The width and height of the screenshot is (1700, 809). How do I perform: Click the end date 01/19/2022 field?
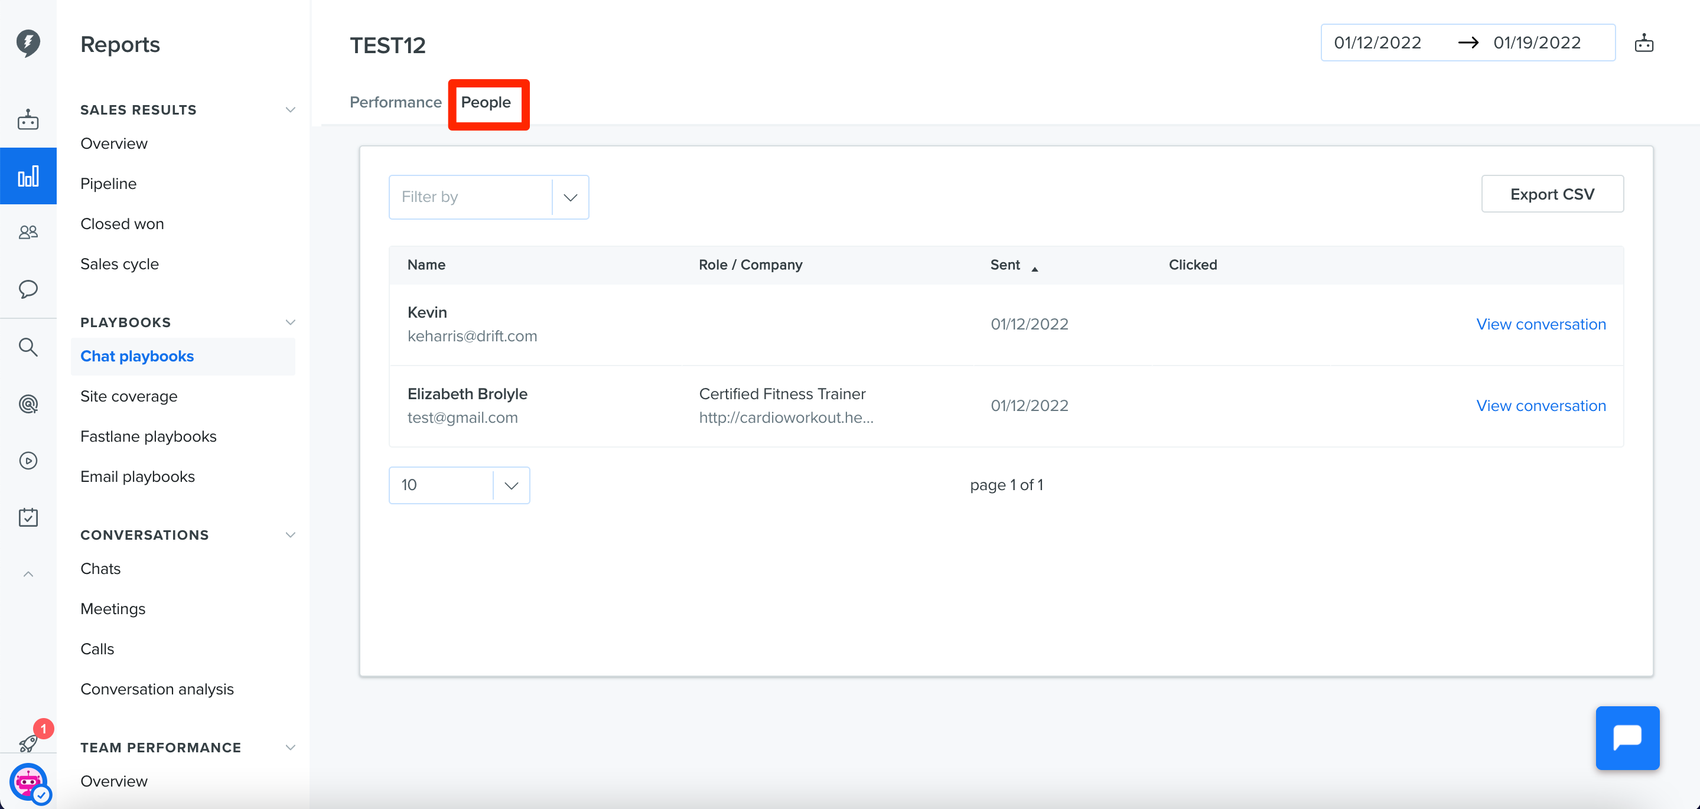point(1537,43)
